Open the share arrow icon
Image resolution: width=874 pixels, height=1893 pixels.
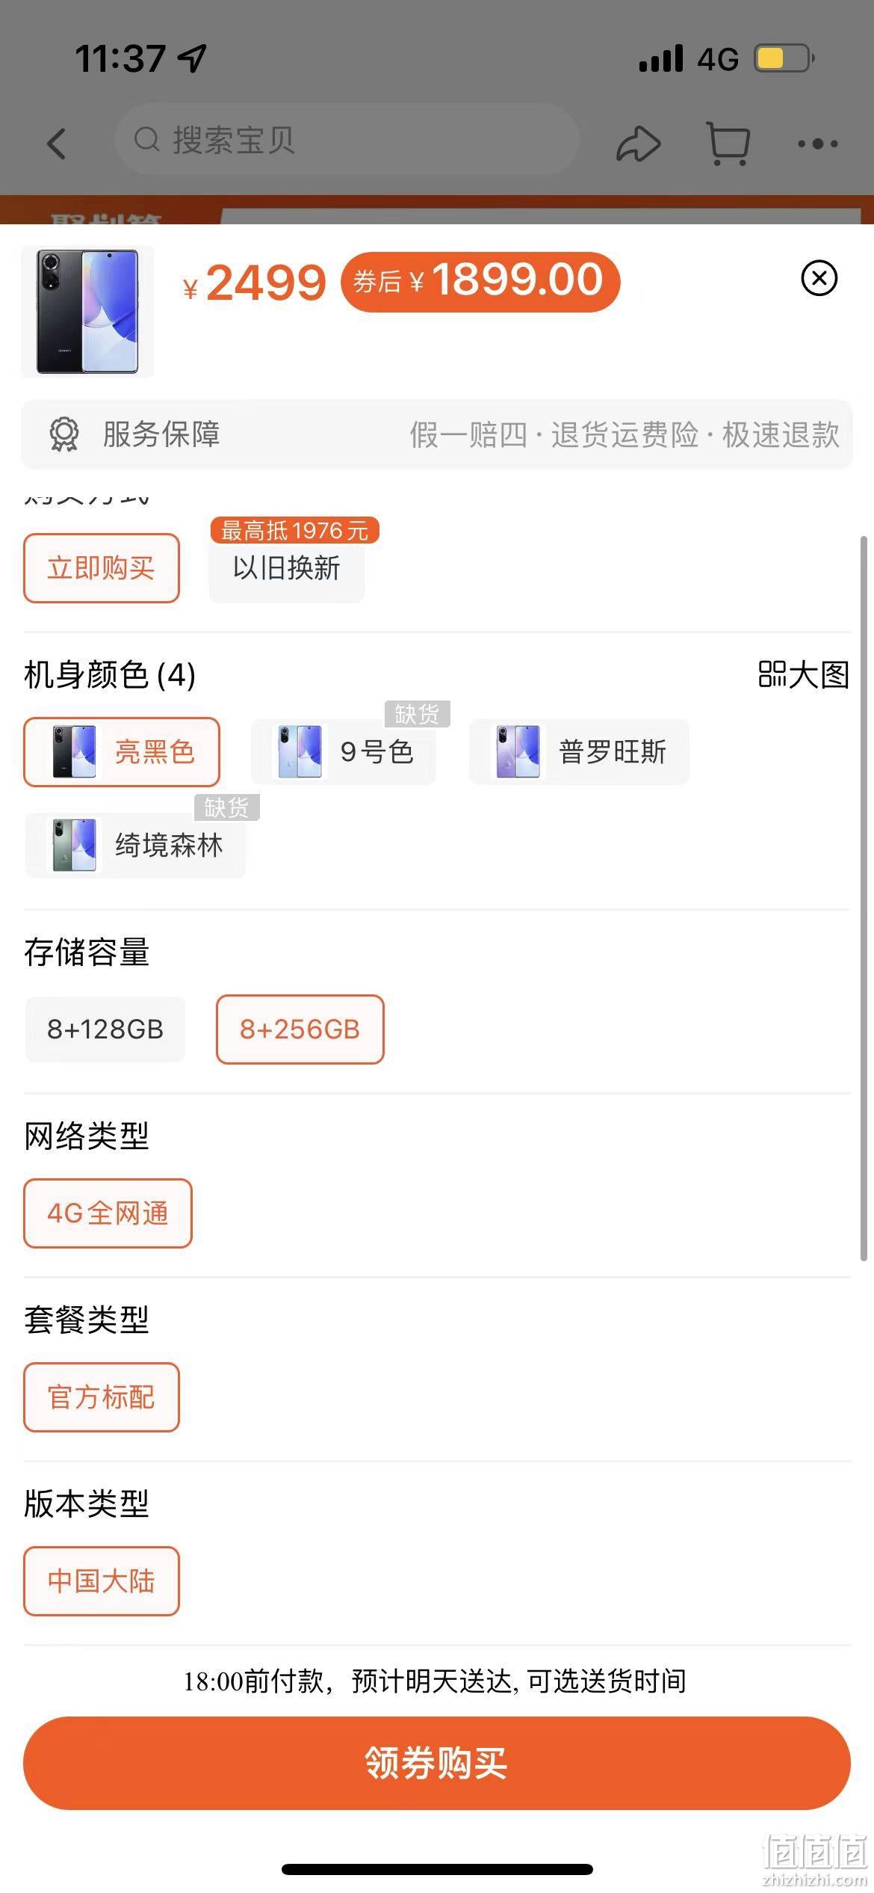(x=638, y=144)
